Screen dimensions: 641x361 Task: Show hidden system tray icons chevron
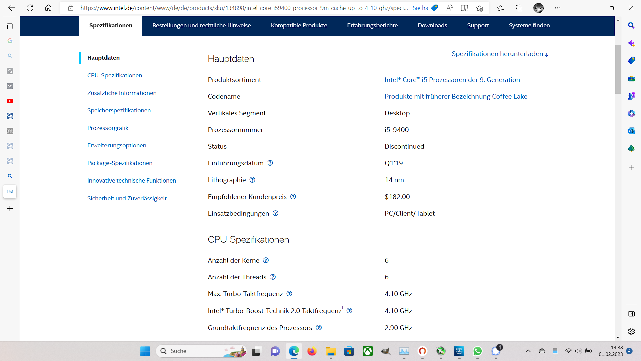(528, 351)
